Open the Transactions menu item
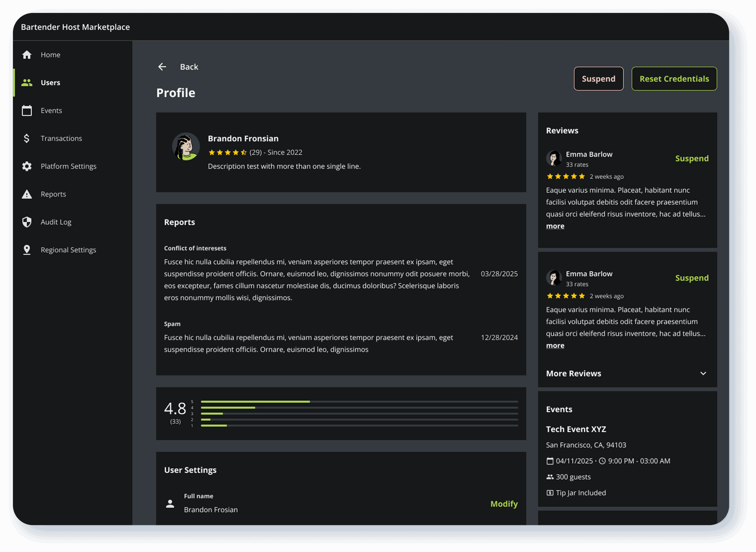 tap(61, 138)
